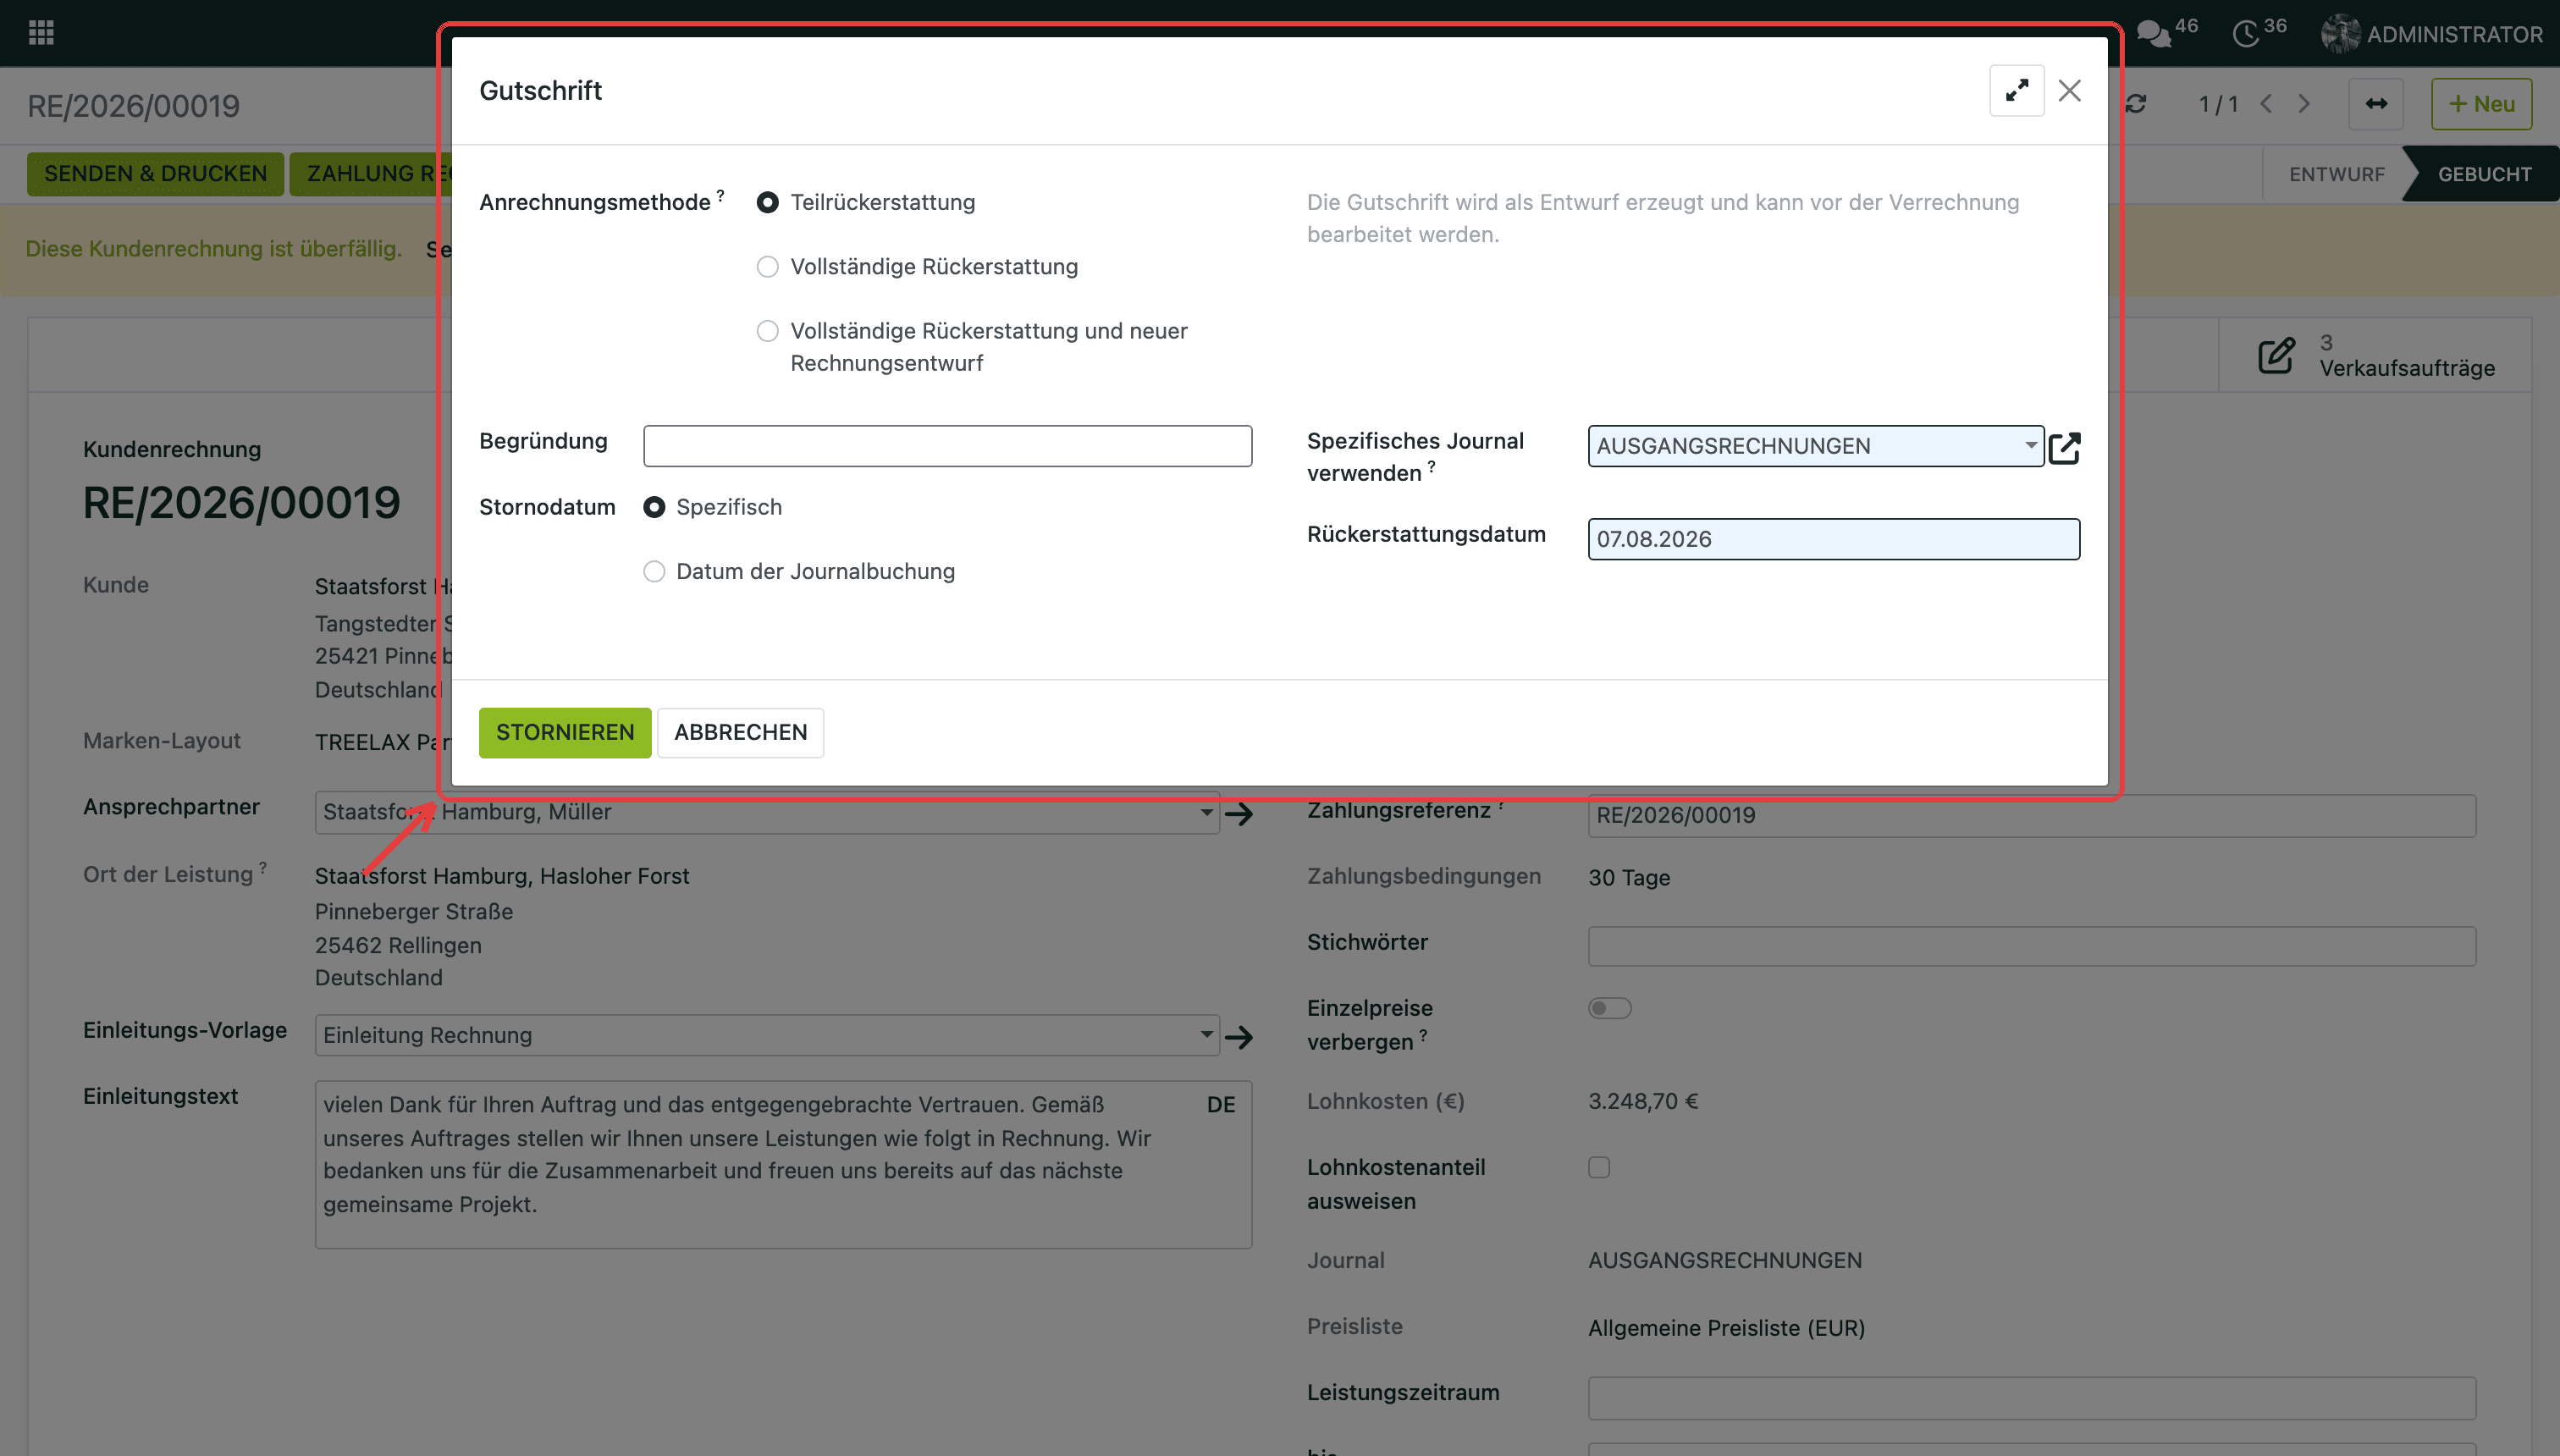This screenshot has width=2560, height=1456.
Task: Click the Zahlungsreferenz field
Action: coord(2032,816)
